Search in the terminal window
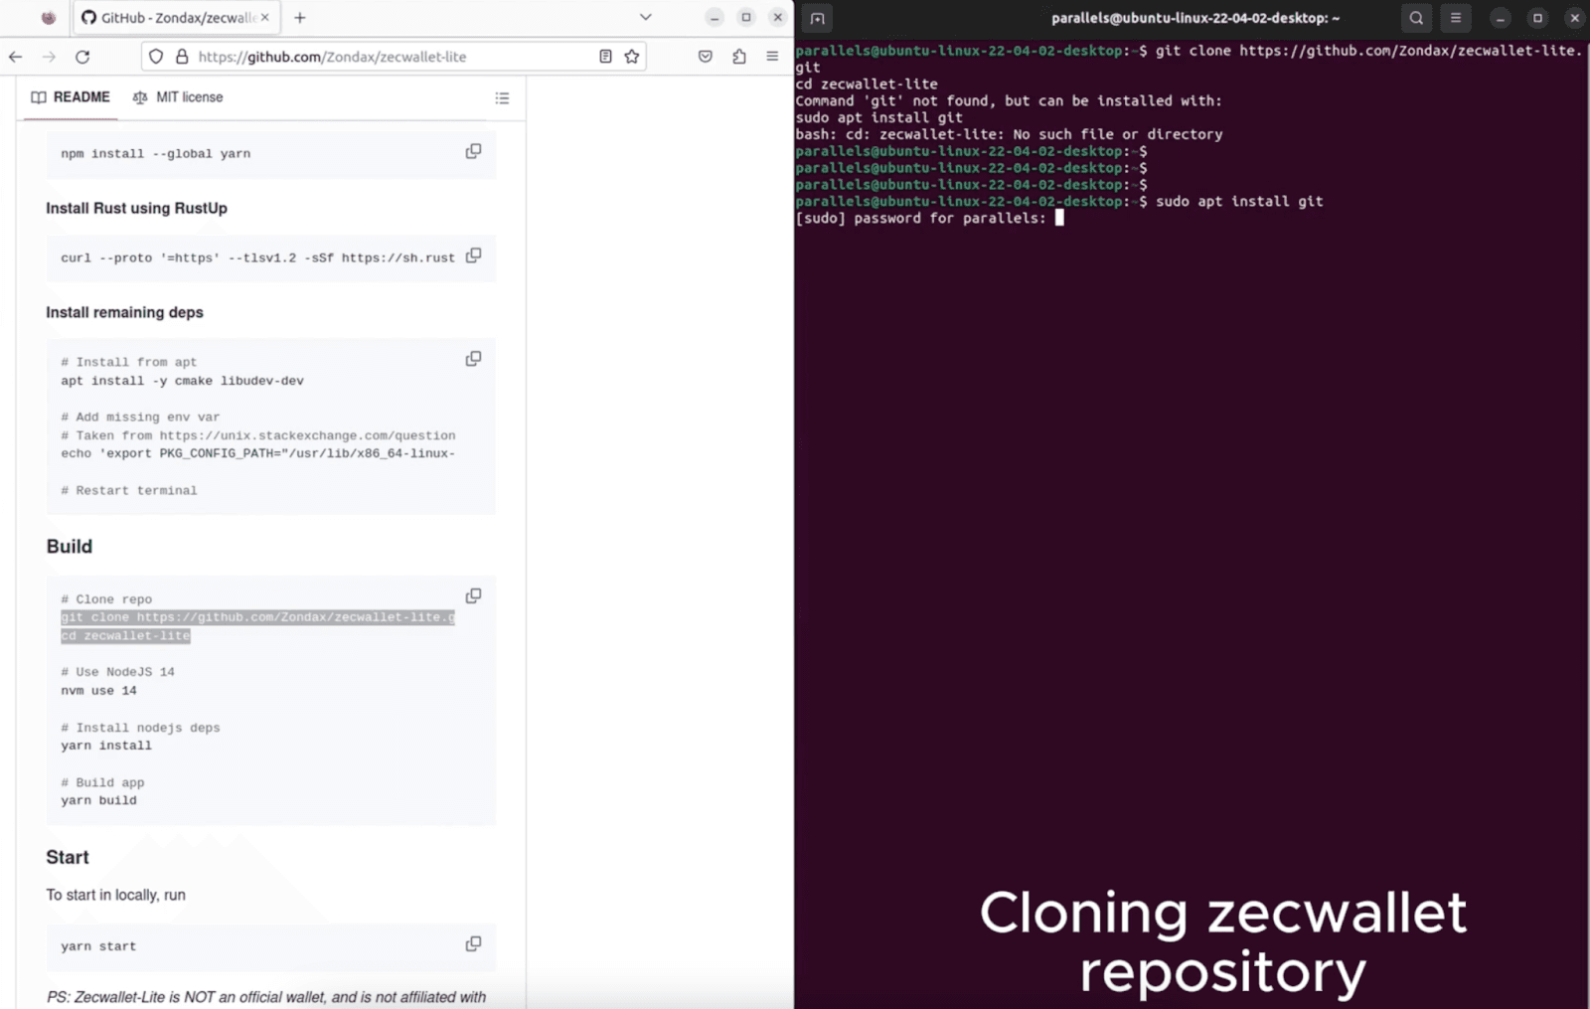Viewport: 1590px width, 1009px height. [x=1416, y=18]
